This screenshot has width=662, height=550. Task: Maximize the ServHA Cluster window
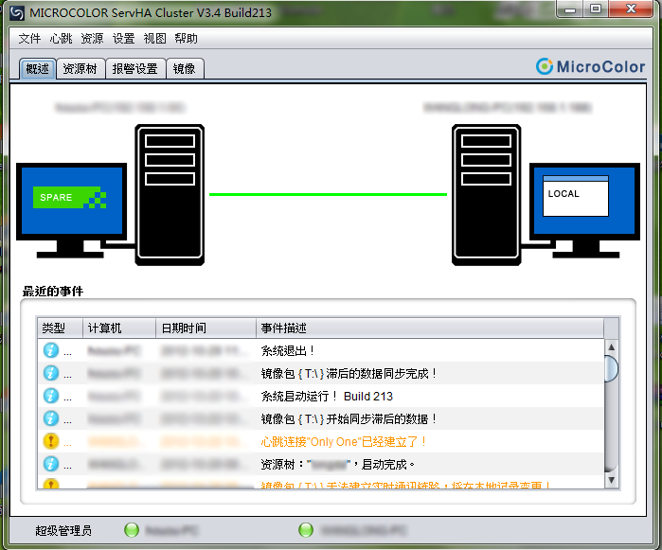point(596,9)
